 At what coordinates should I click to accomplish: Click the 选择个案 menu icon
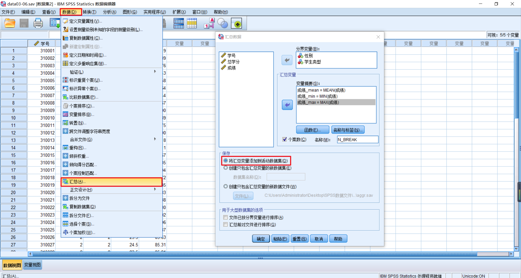pos(65,224)
